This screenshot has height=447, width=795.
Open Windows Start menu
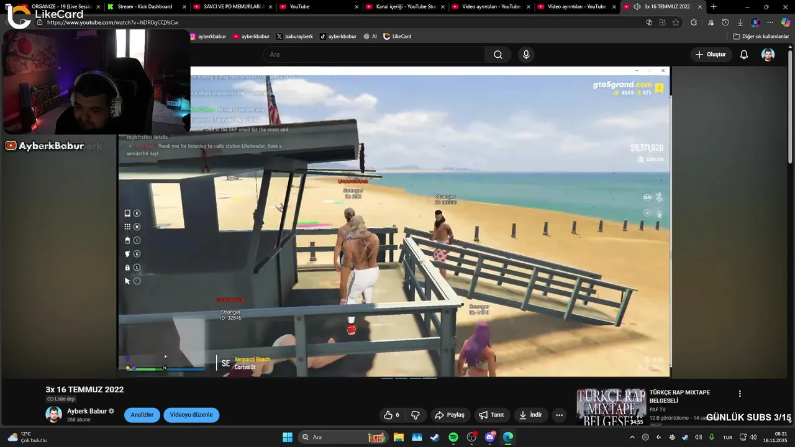pyautogui.click(x=288, y=437)
